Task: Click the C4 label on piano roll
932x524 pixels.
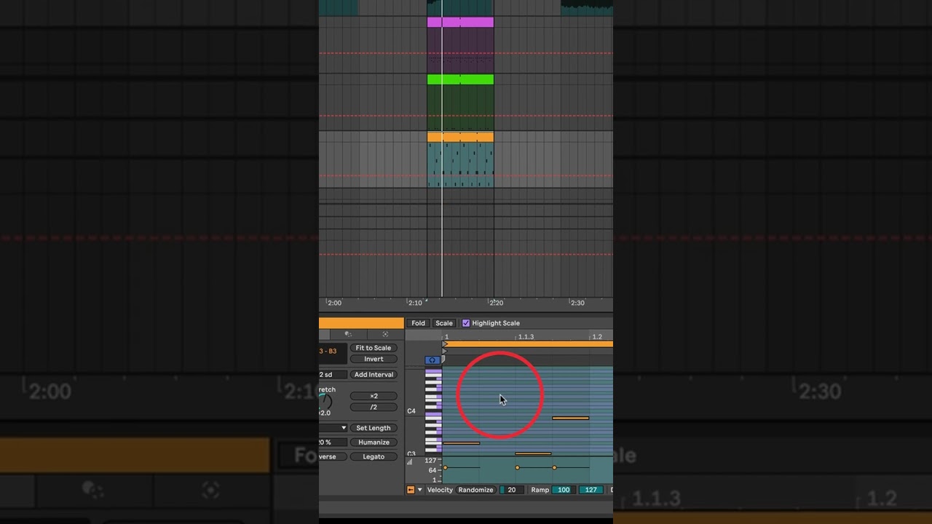Action: [x=411, y=411]
